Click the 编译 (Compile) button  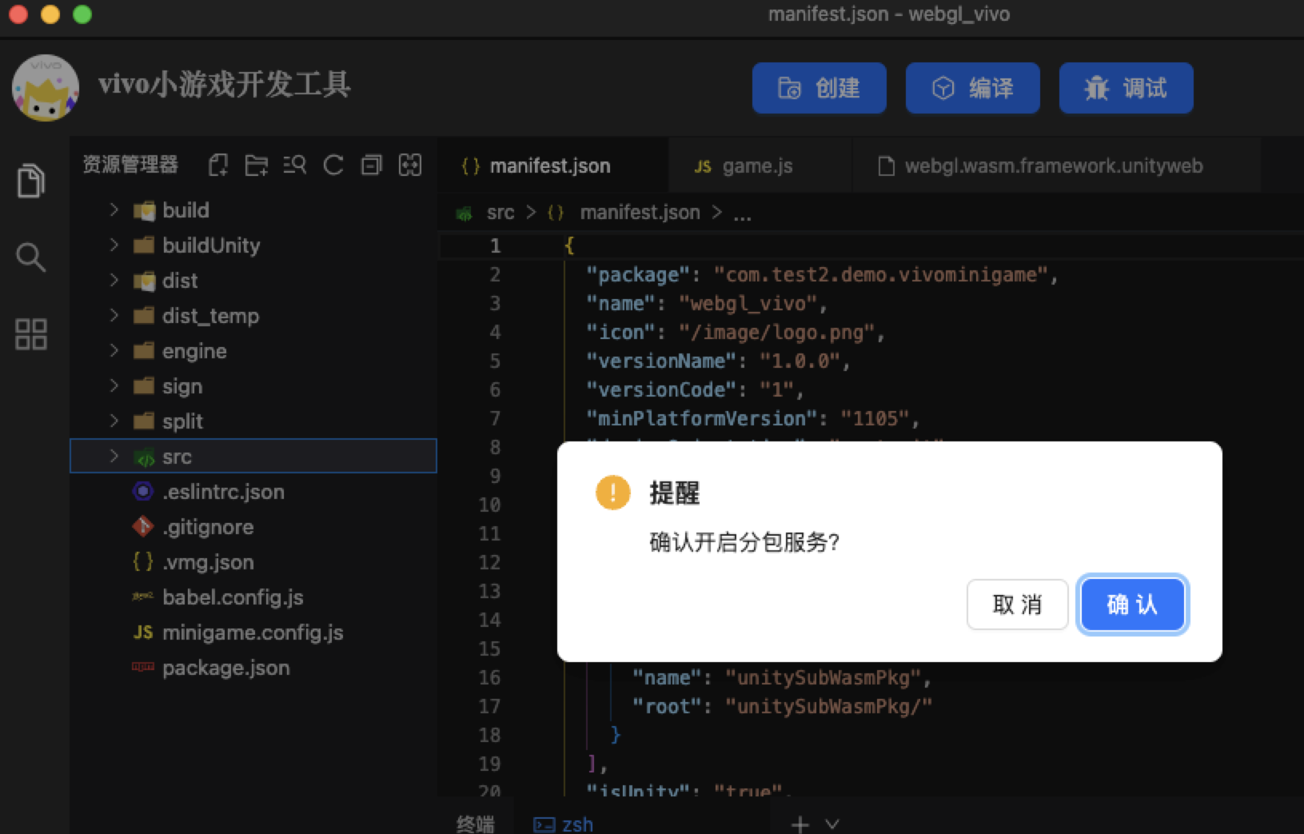(972, 88)
